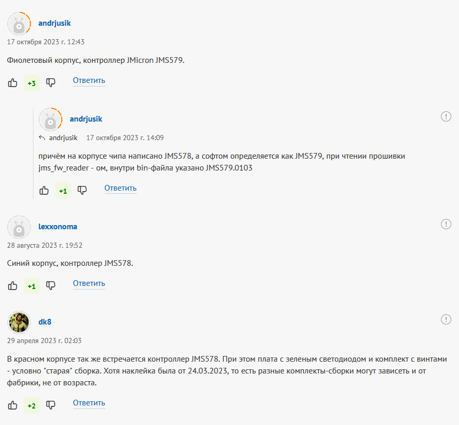Dislike dk8's comment about the red case

[50, 405]
